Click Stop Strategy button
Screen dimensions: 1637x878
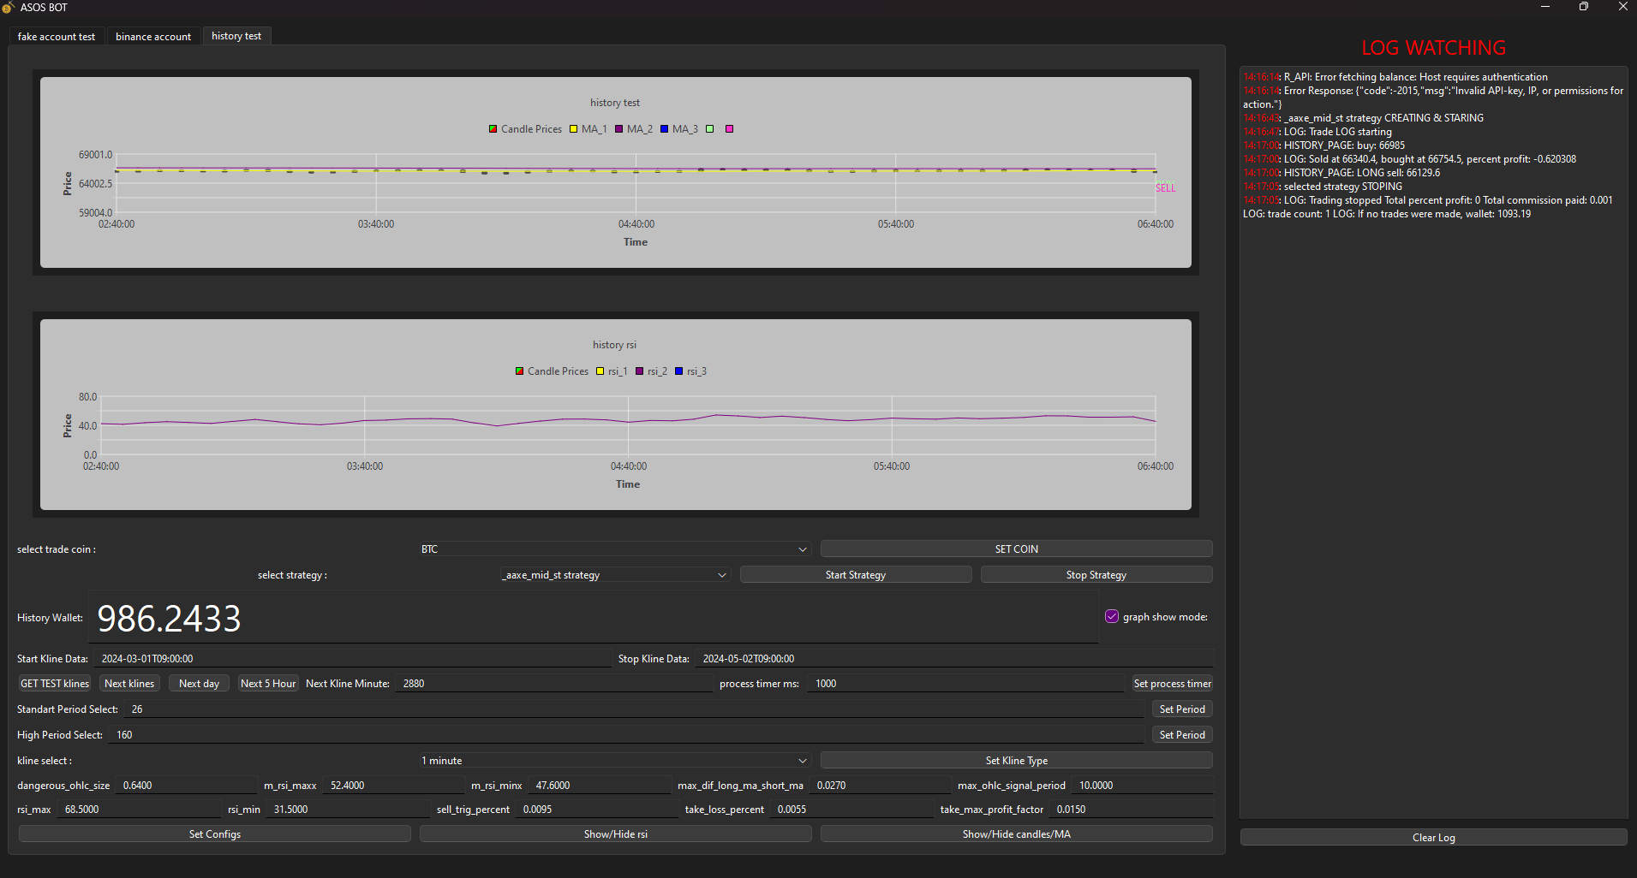(1096, 575)
